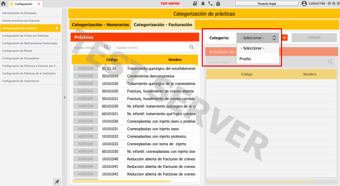Go to the home icon

pos(3,4)
